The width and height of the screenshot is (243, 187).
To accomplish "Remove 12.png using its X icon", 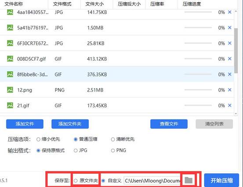I will [229, 90].
